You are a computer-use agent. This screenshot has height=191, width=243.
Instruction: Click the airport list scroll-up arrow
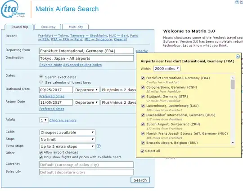(x=233, y=78)
